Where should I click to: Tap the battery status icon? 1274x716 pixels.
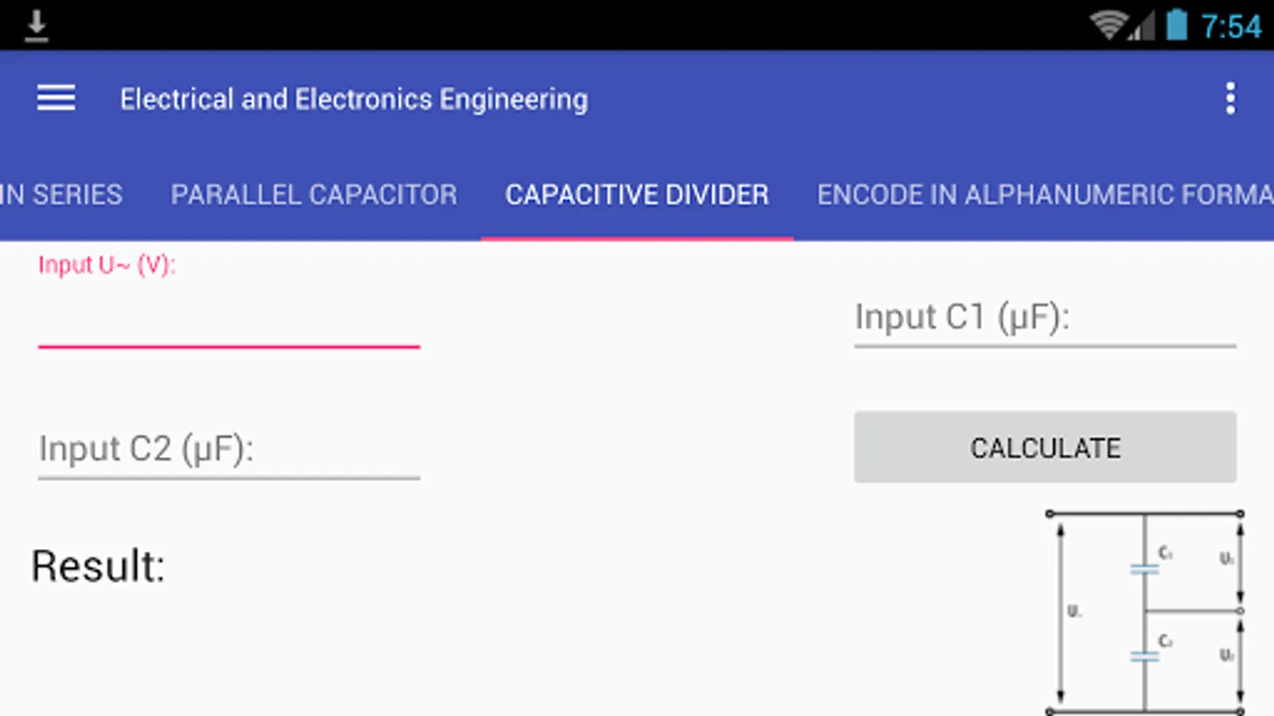1176,25
